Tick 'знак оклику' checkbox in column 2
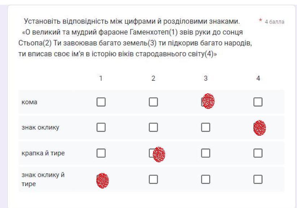297x208 pixels. click(153, 127)
